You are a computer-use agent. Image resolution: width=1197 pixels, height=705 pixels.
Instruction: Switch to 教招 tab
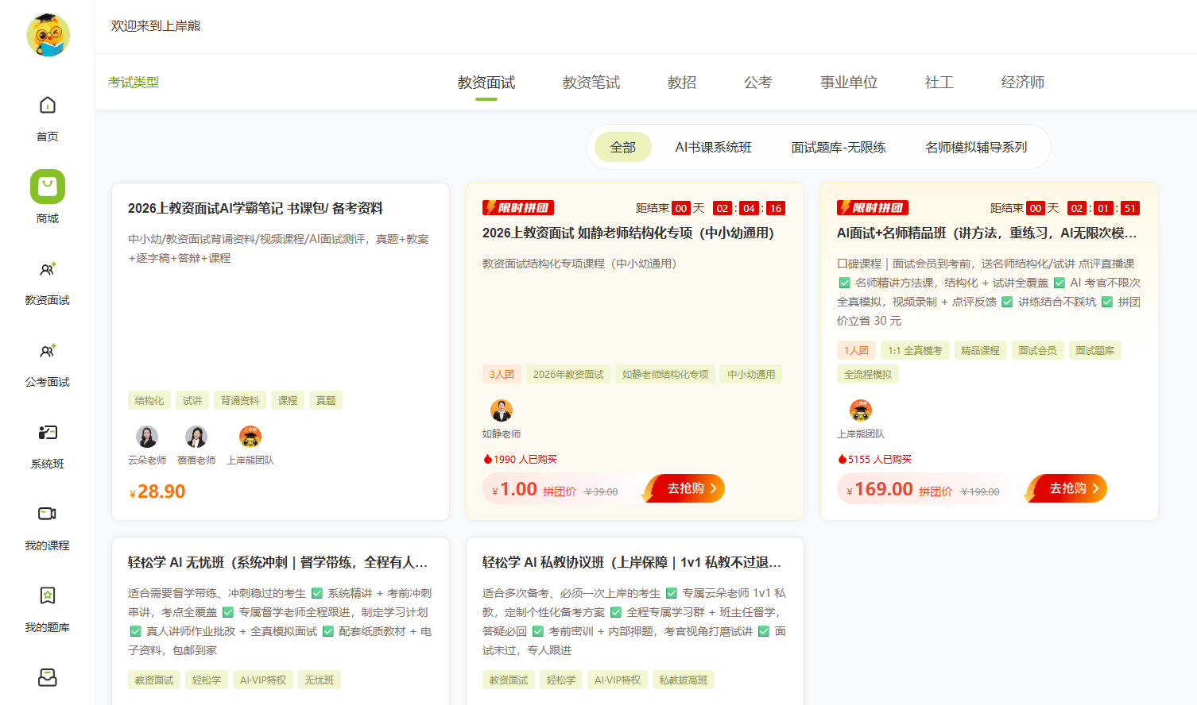pos(682,83)
